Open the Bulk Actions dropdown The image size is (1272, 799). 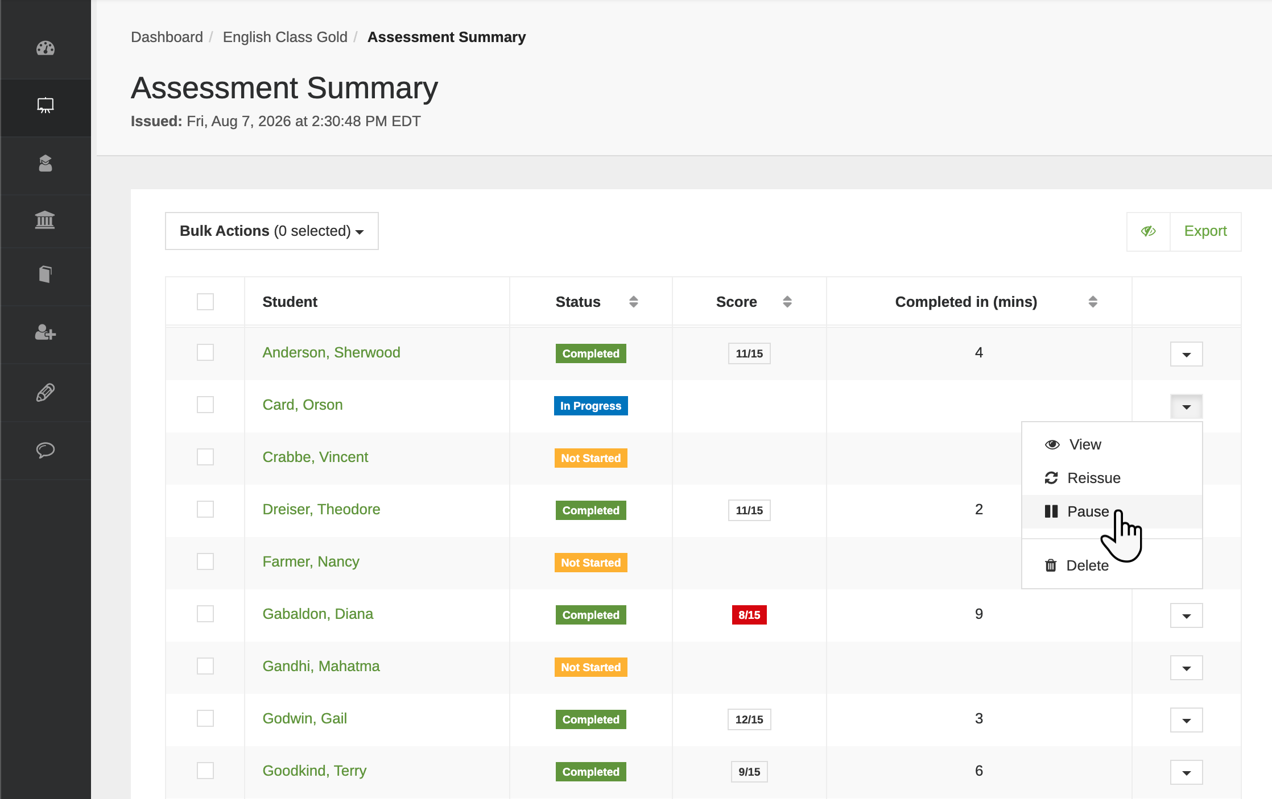(x=272, y=231)
